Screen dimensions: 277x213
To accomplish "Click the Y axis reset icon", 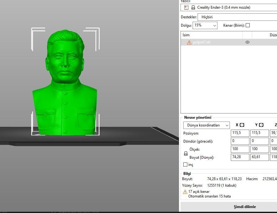I will [x=261, y=125].
